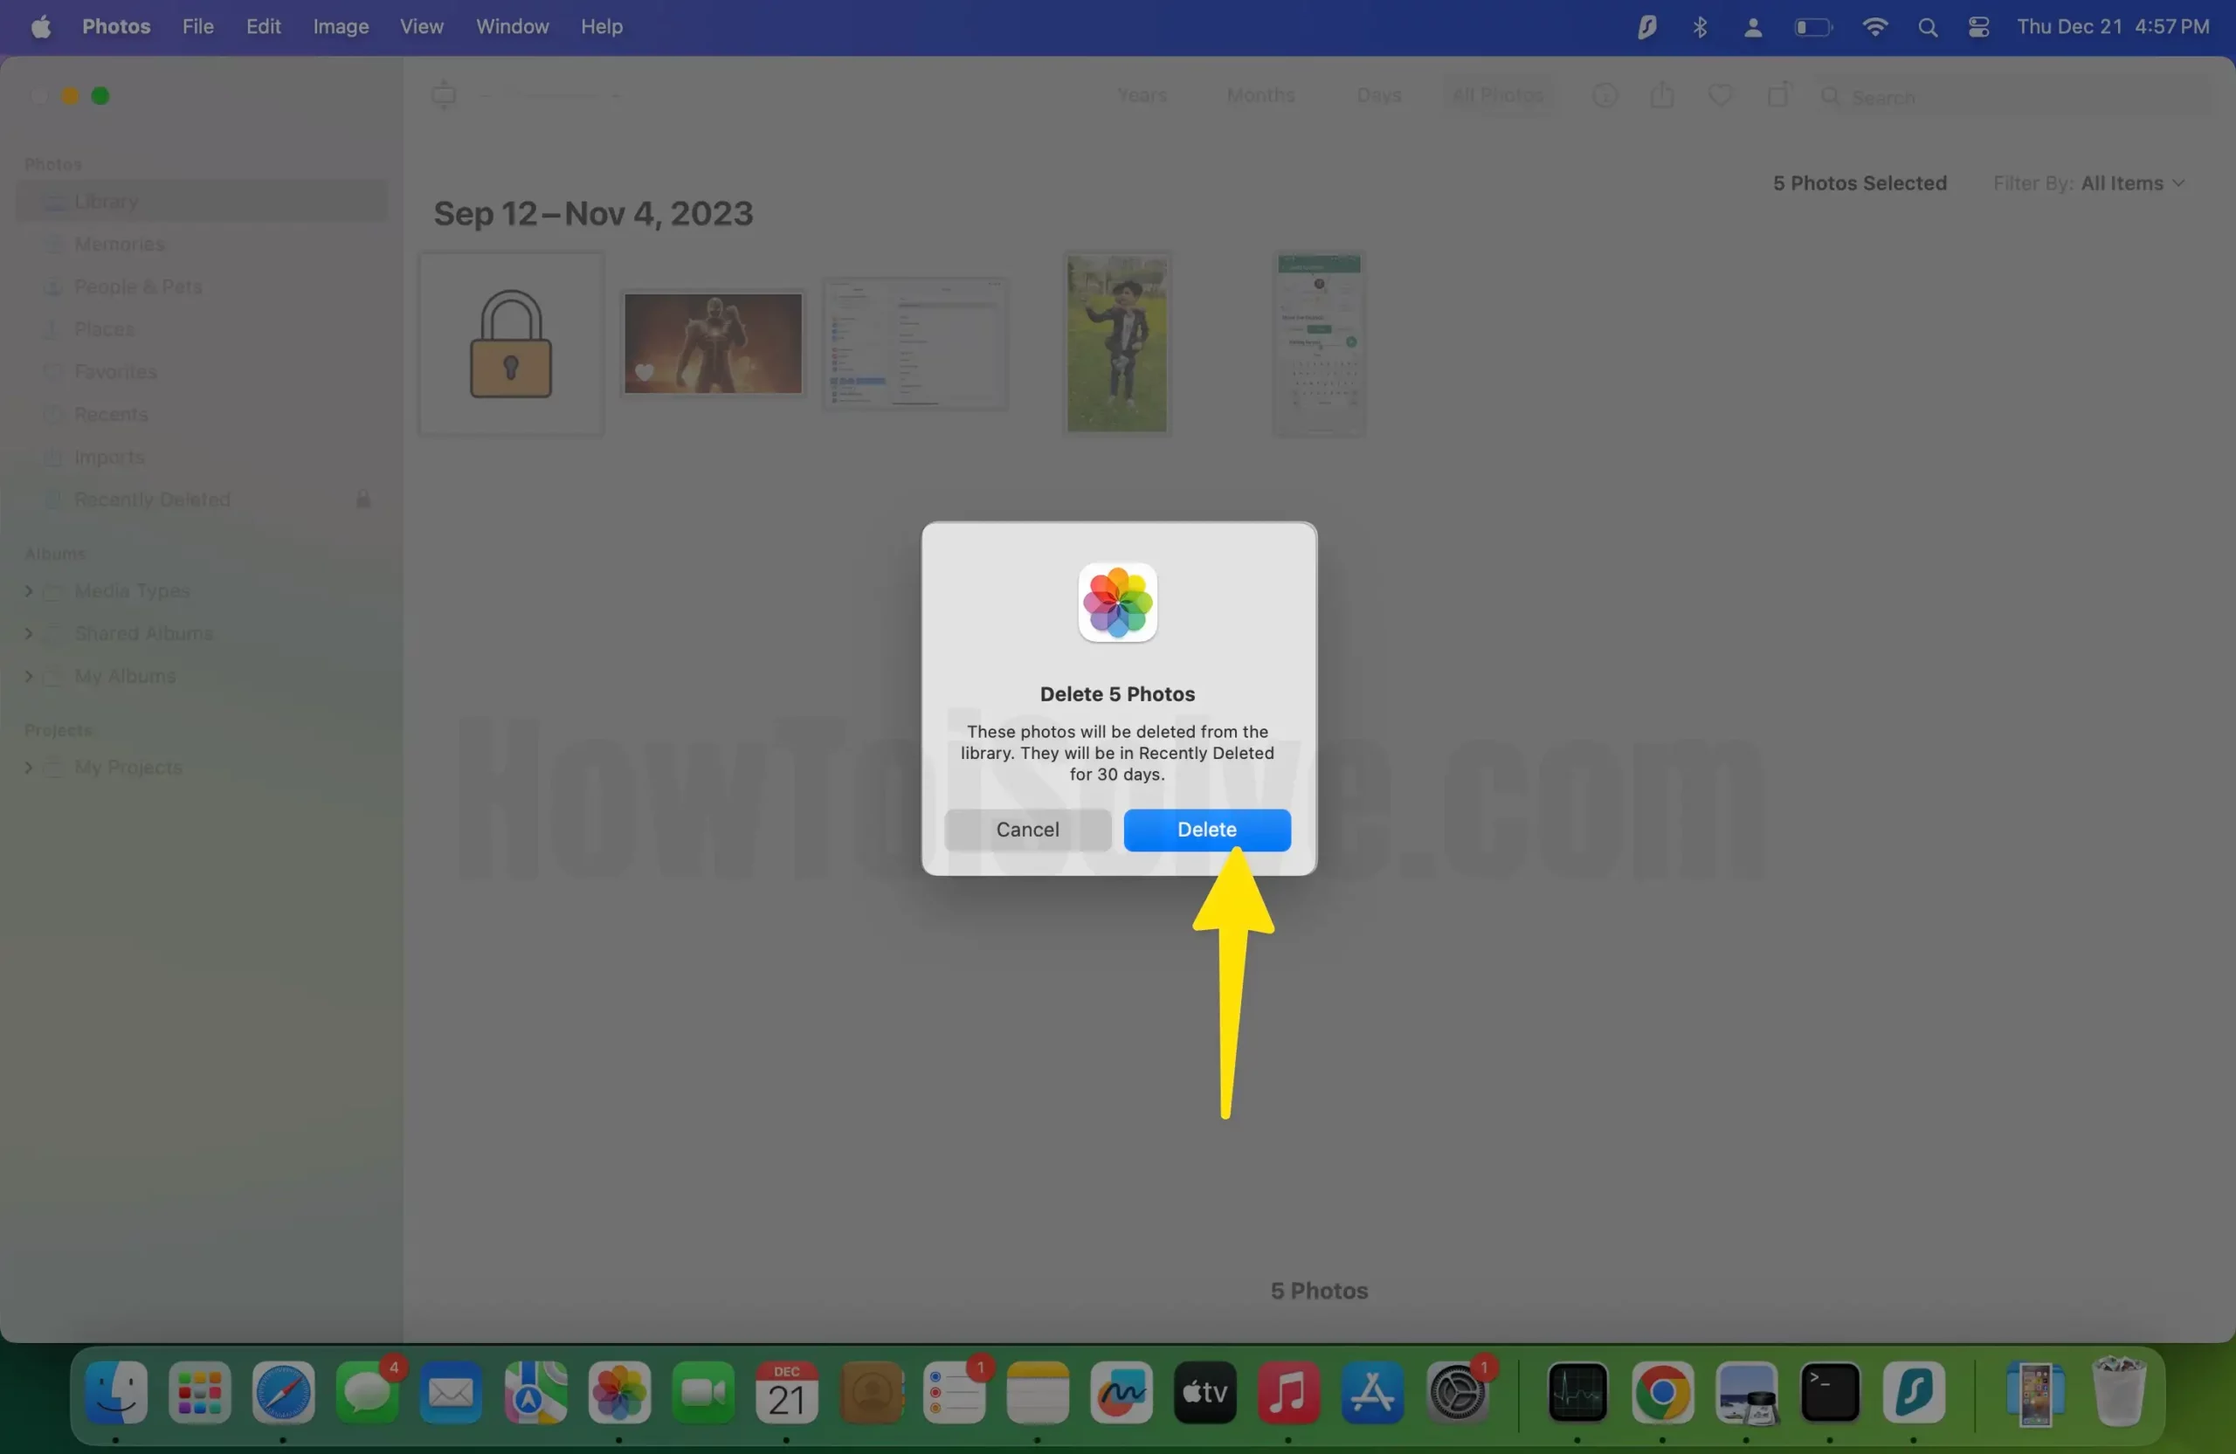Confirm deletion with the Delete button
This screenshot has width=2236, height=1454.
[x=1206, y=830]
